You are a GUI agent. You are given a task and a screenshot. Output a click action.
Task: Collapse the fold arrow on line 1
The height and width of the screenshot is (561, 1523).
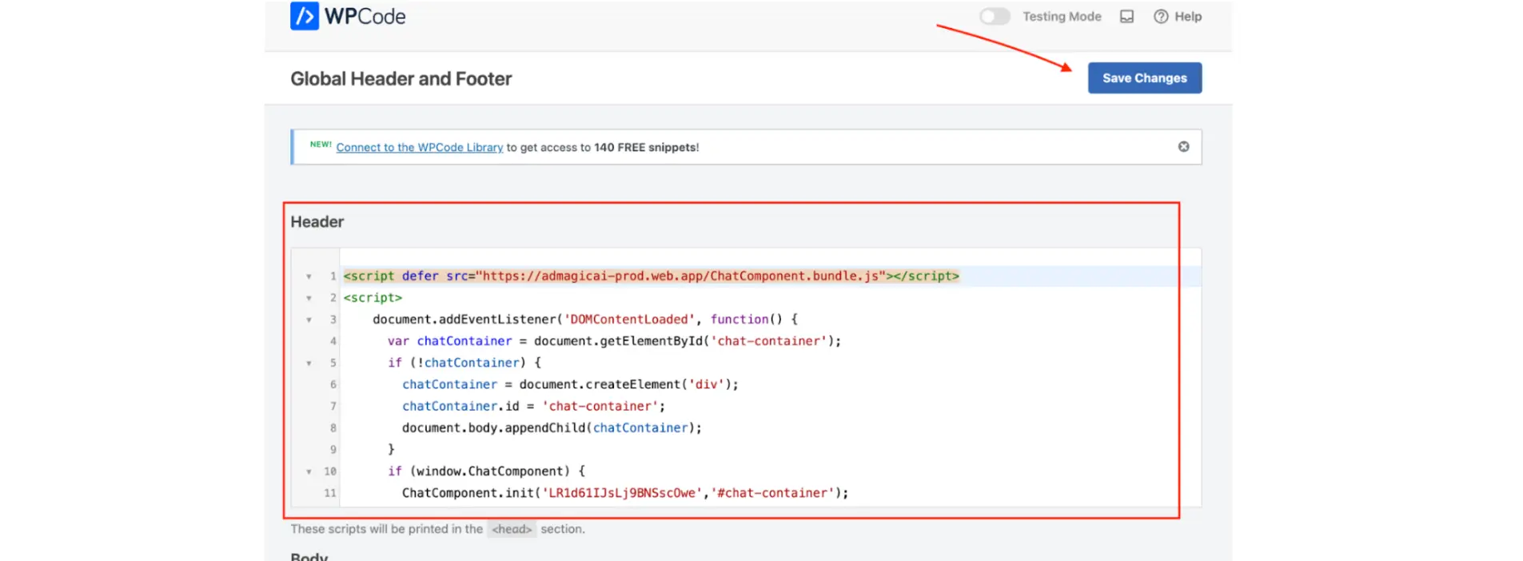(309, 277)
